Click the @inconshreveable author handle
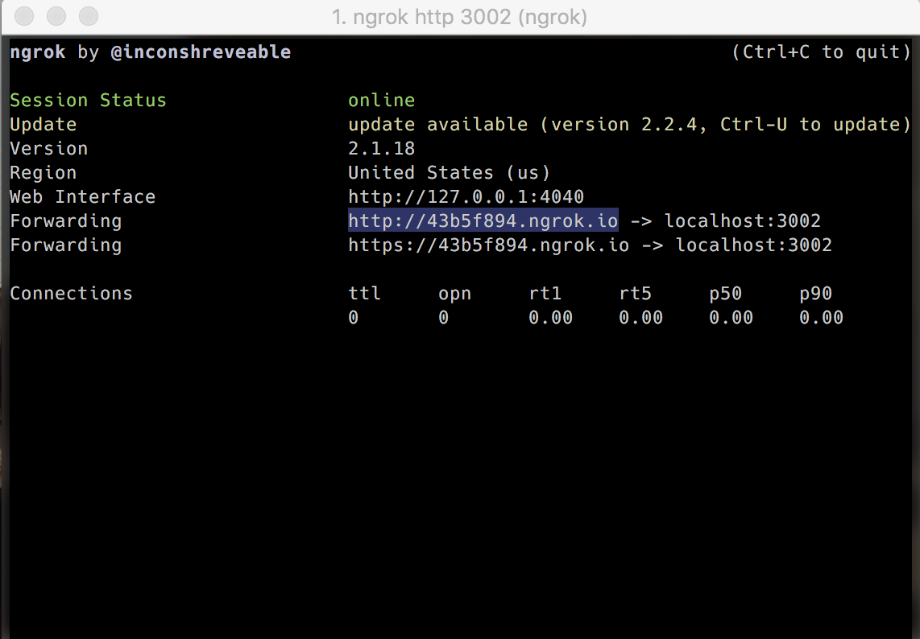The height and width of the screenshot is (639, 920). point(201,52)
